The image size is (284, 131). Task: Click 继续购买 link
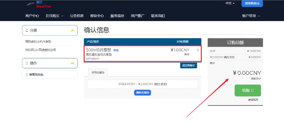253,100
